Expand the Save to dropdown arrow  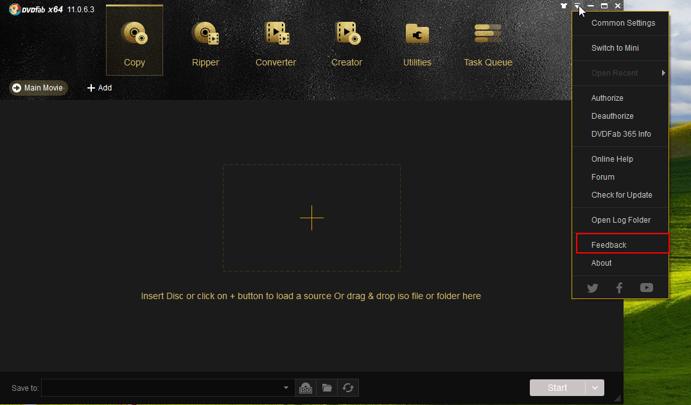pyautogui.click(x=286, y=388)
